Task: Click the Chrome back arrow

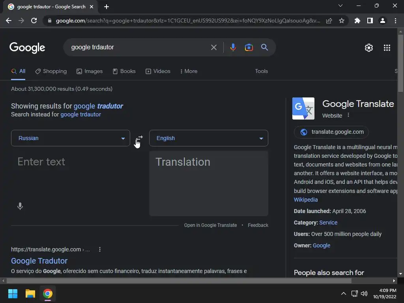Action: point(9,21)
